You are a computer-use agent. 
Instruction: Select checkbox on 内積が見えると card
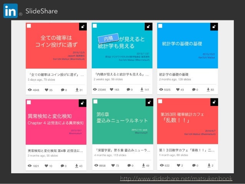tap(95, 26)
